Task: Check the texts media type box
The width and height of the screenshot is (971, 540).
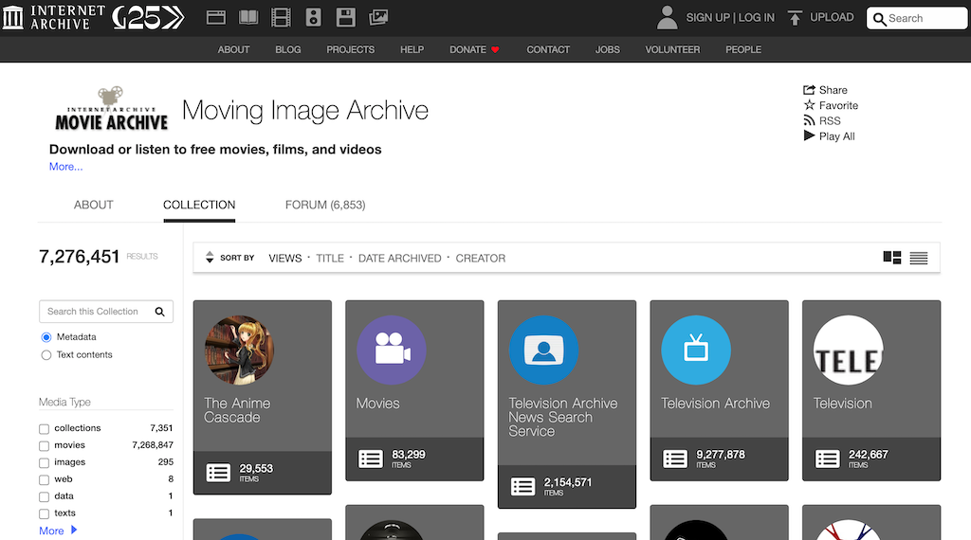Action: coord(44,514)
